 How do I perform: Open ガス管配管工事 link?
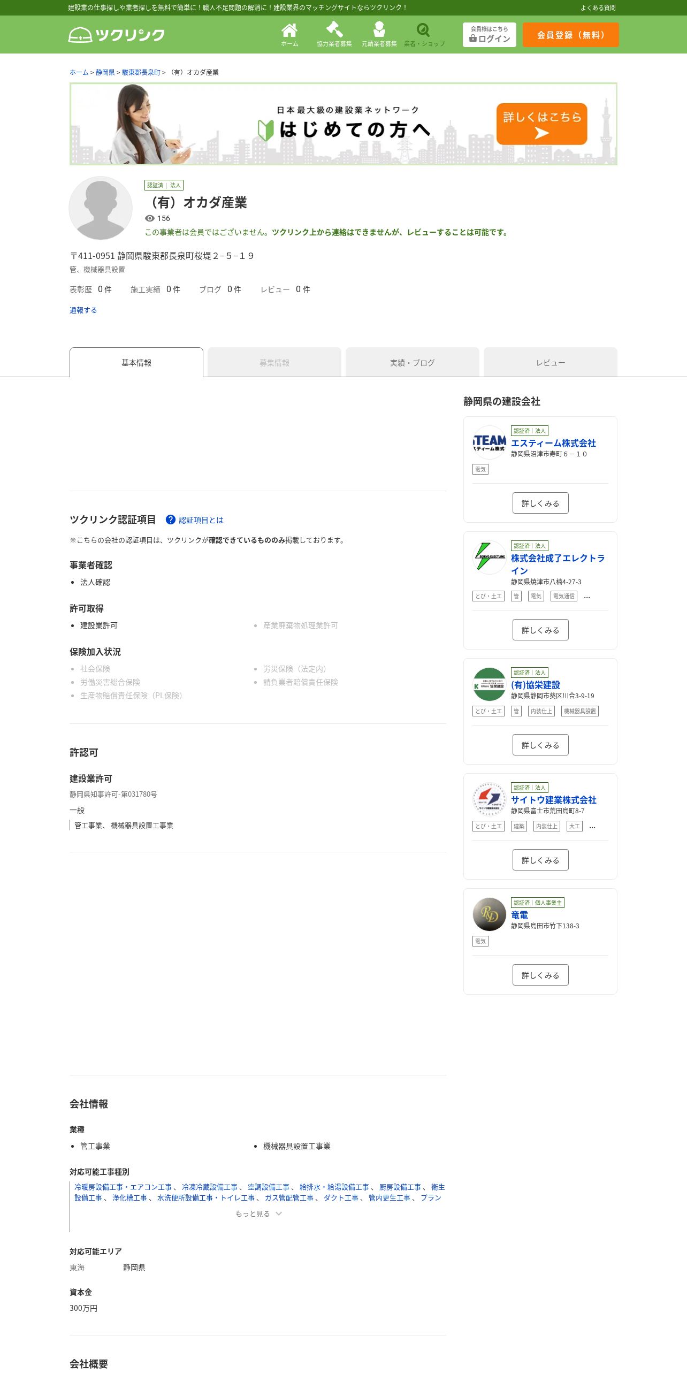[x=289, y=1197]
